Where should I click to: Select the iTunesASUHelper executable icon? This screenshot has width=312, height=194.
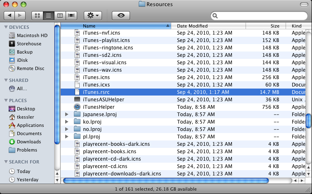[x=77, y=100]
